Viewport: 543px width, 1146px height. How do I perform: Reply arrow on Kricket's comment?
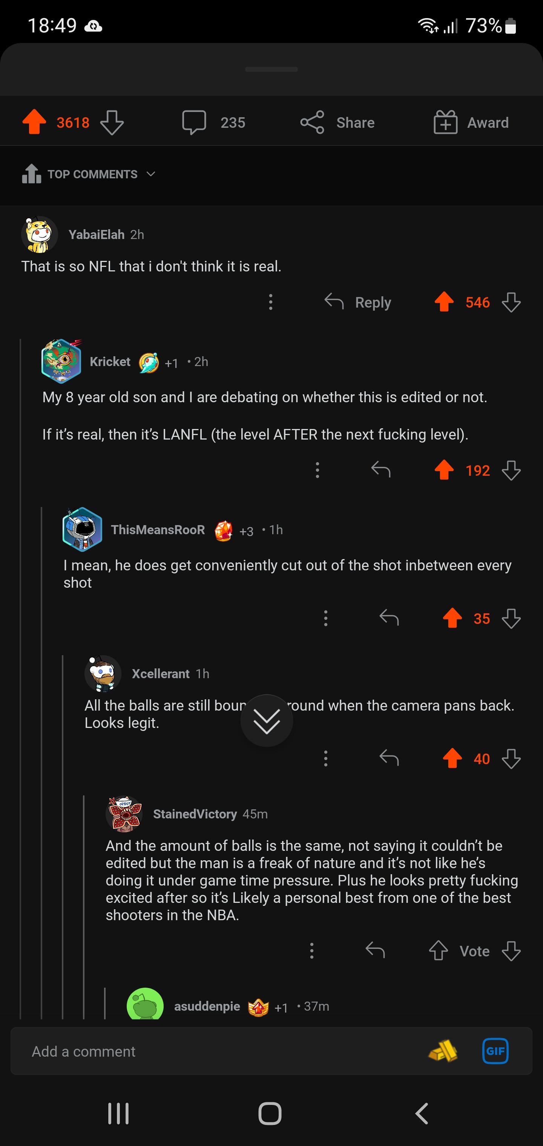tap(380, 470)
